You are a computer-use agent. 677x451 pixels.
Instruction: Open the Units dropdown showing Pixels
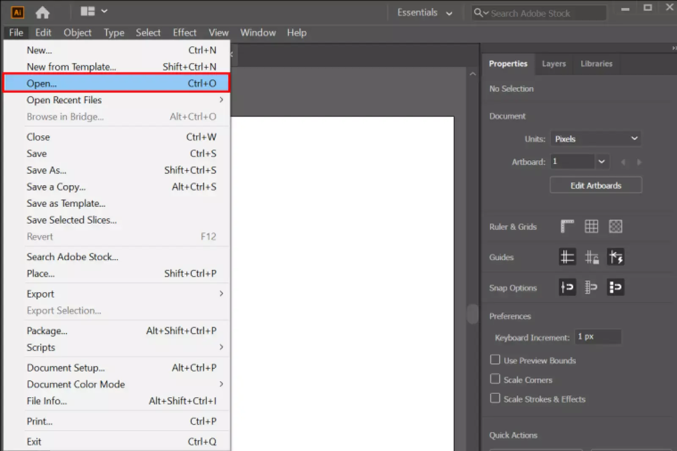(595, 139)
